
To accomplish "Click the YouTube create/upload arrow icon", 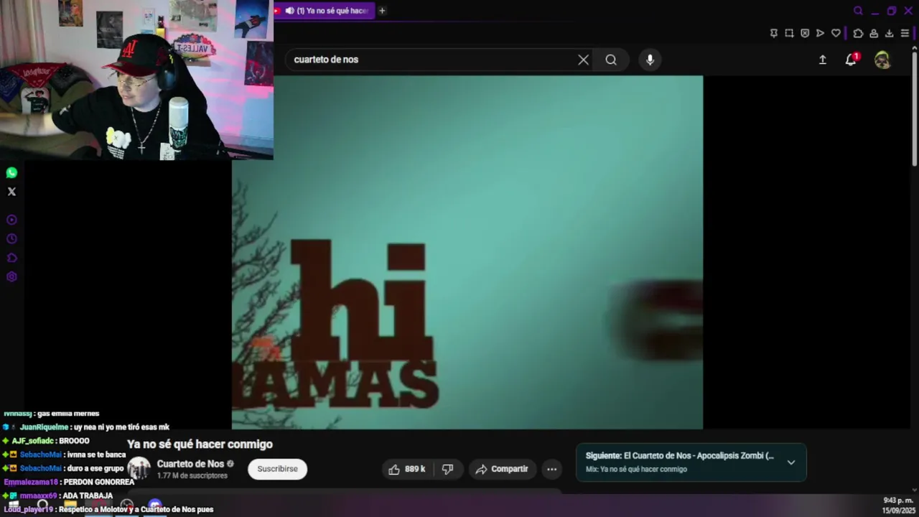I will pos(823,60).
